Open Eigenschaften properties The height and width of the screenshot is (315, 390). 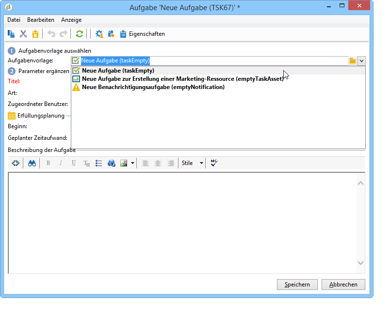(x=142, y=34)
